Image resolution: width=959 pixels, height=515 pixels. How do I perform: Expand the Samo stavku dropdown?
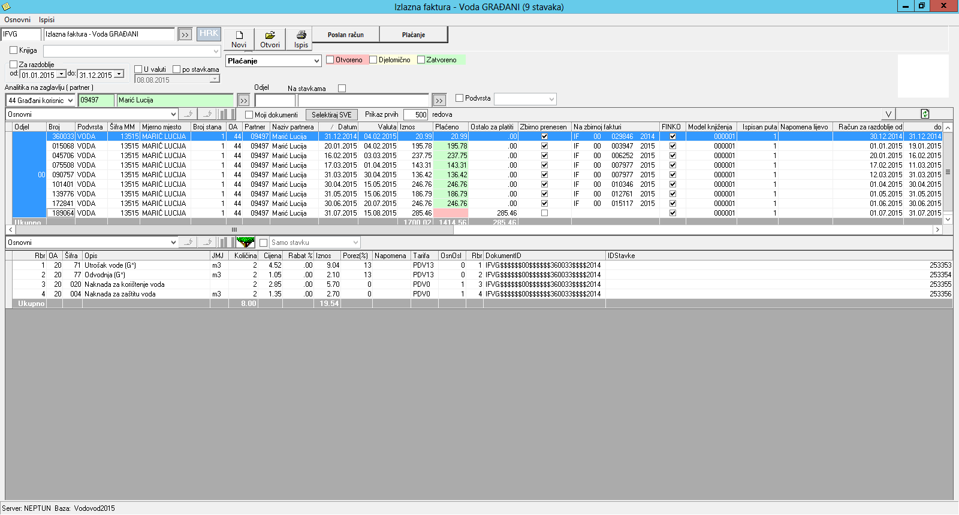point(355,243)
